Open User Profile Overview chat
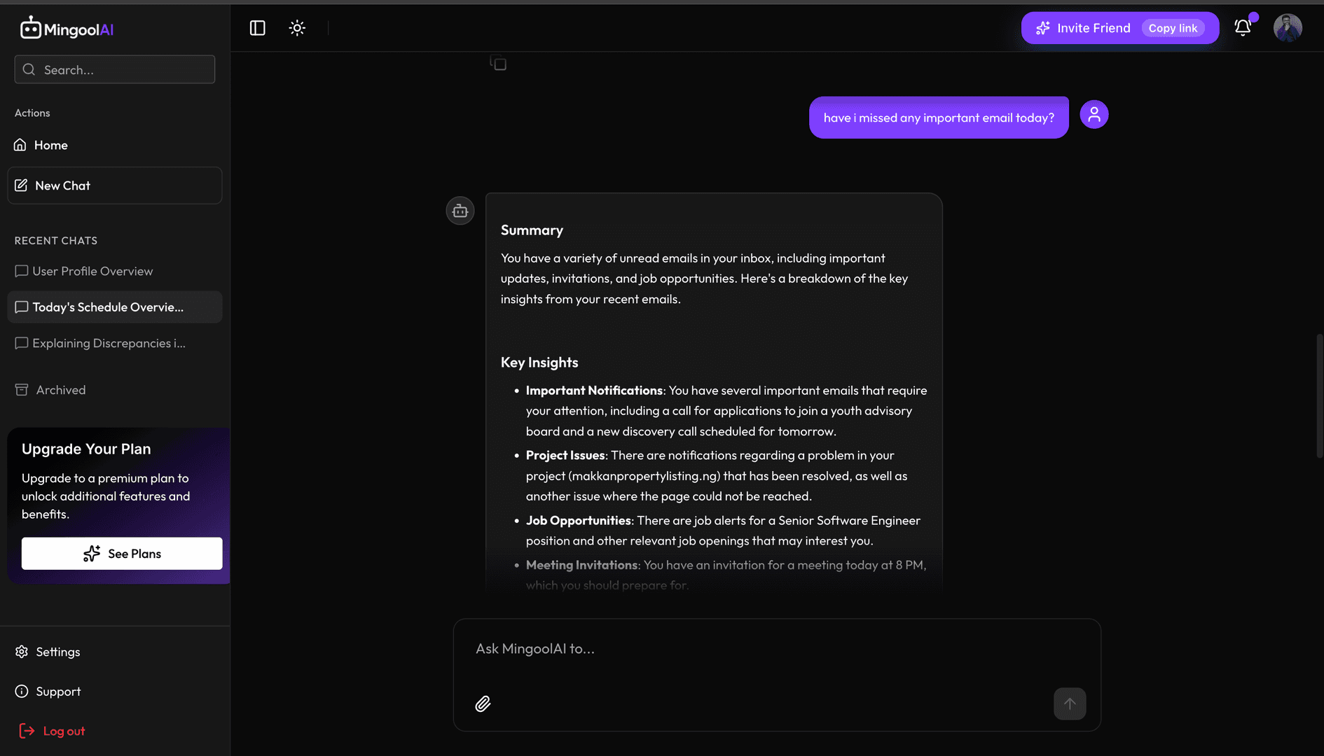The height and width of the screenshot is (756, 1324). point(115,271)
